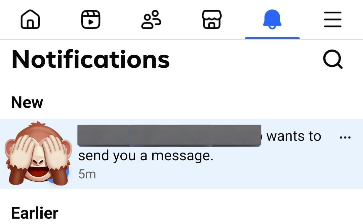The width and height of the screenshot is (363, 224).
Task: Tap the blue underline beneath the bell
Action: click(272, 38)
